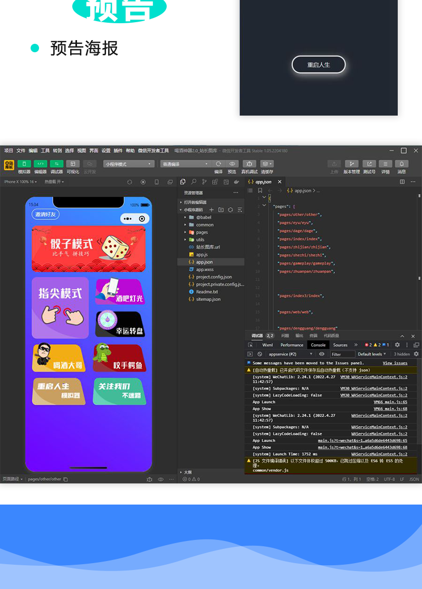Expand the pages folder
Image resolution: width=422 pixels, height=589 pixels.
[202, 232]
